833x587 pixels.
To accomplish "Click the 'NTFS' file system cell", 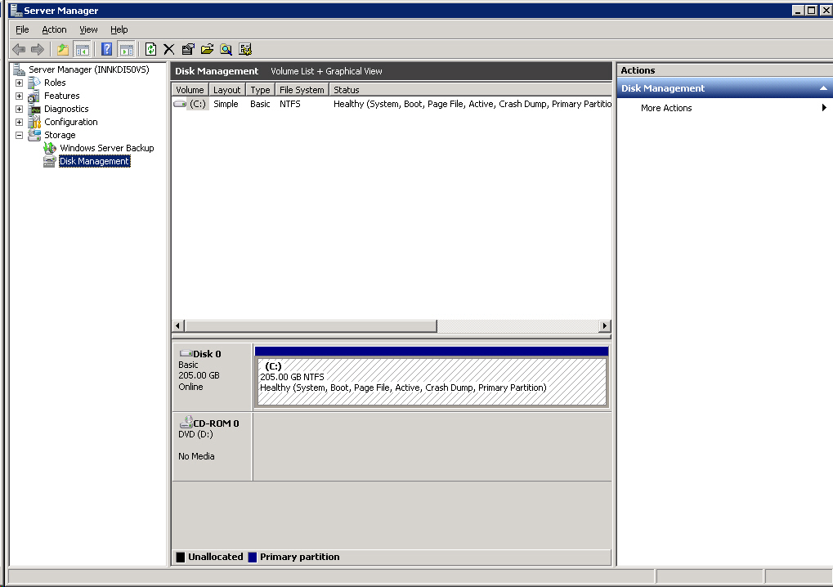I will pos(290,104).
